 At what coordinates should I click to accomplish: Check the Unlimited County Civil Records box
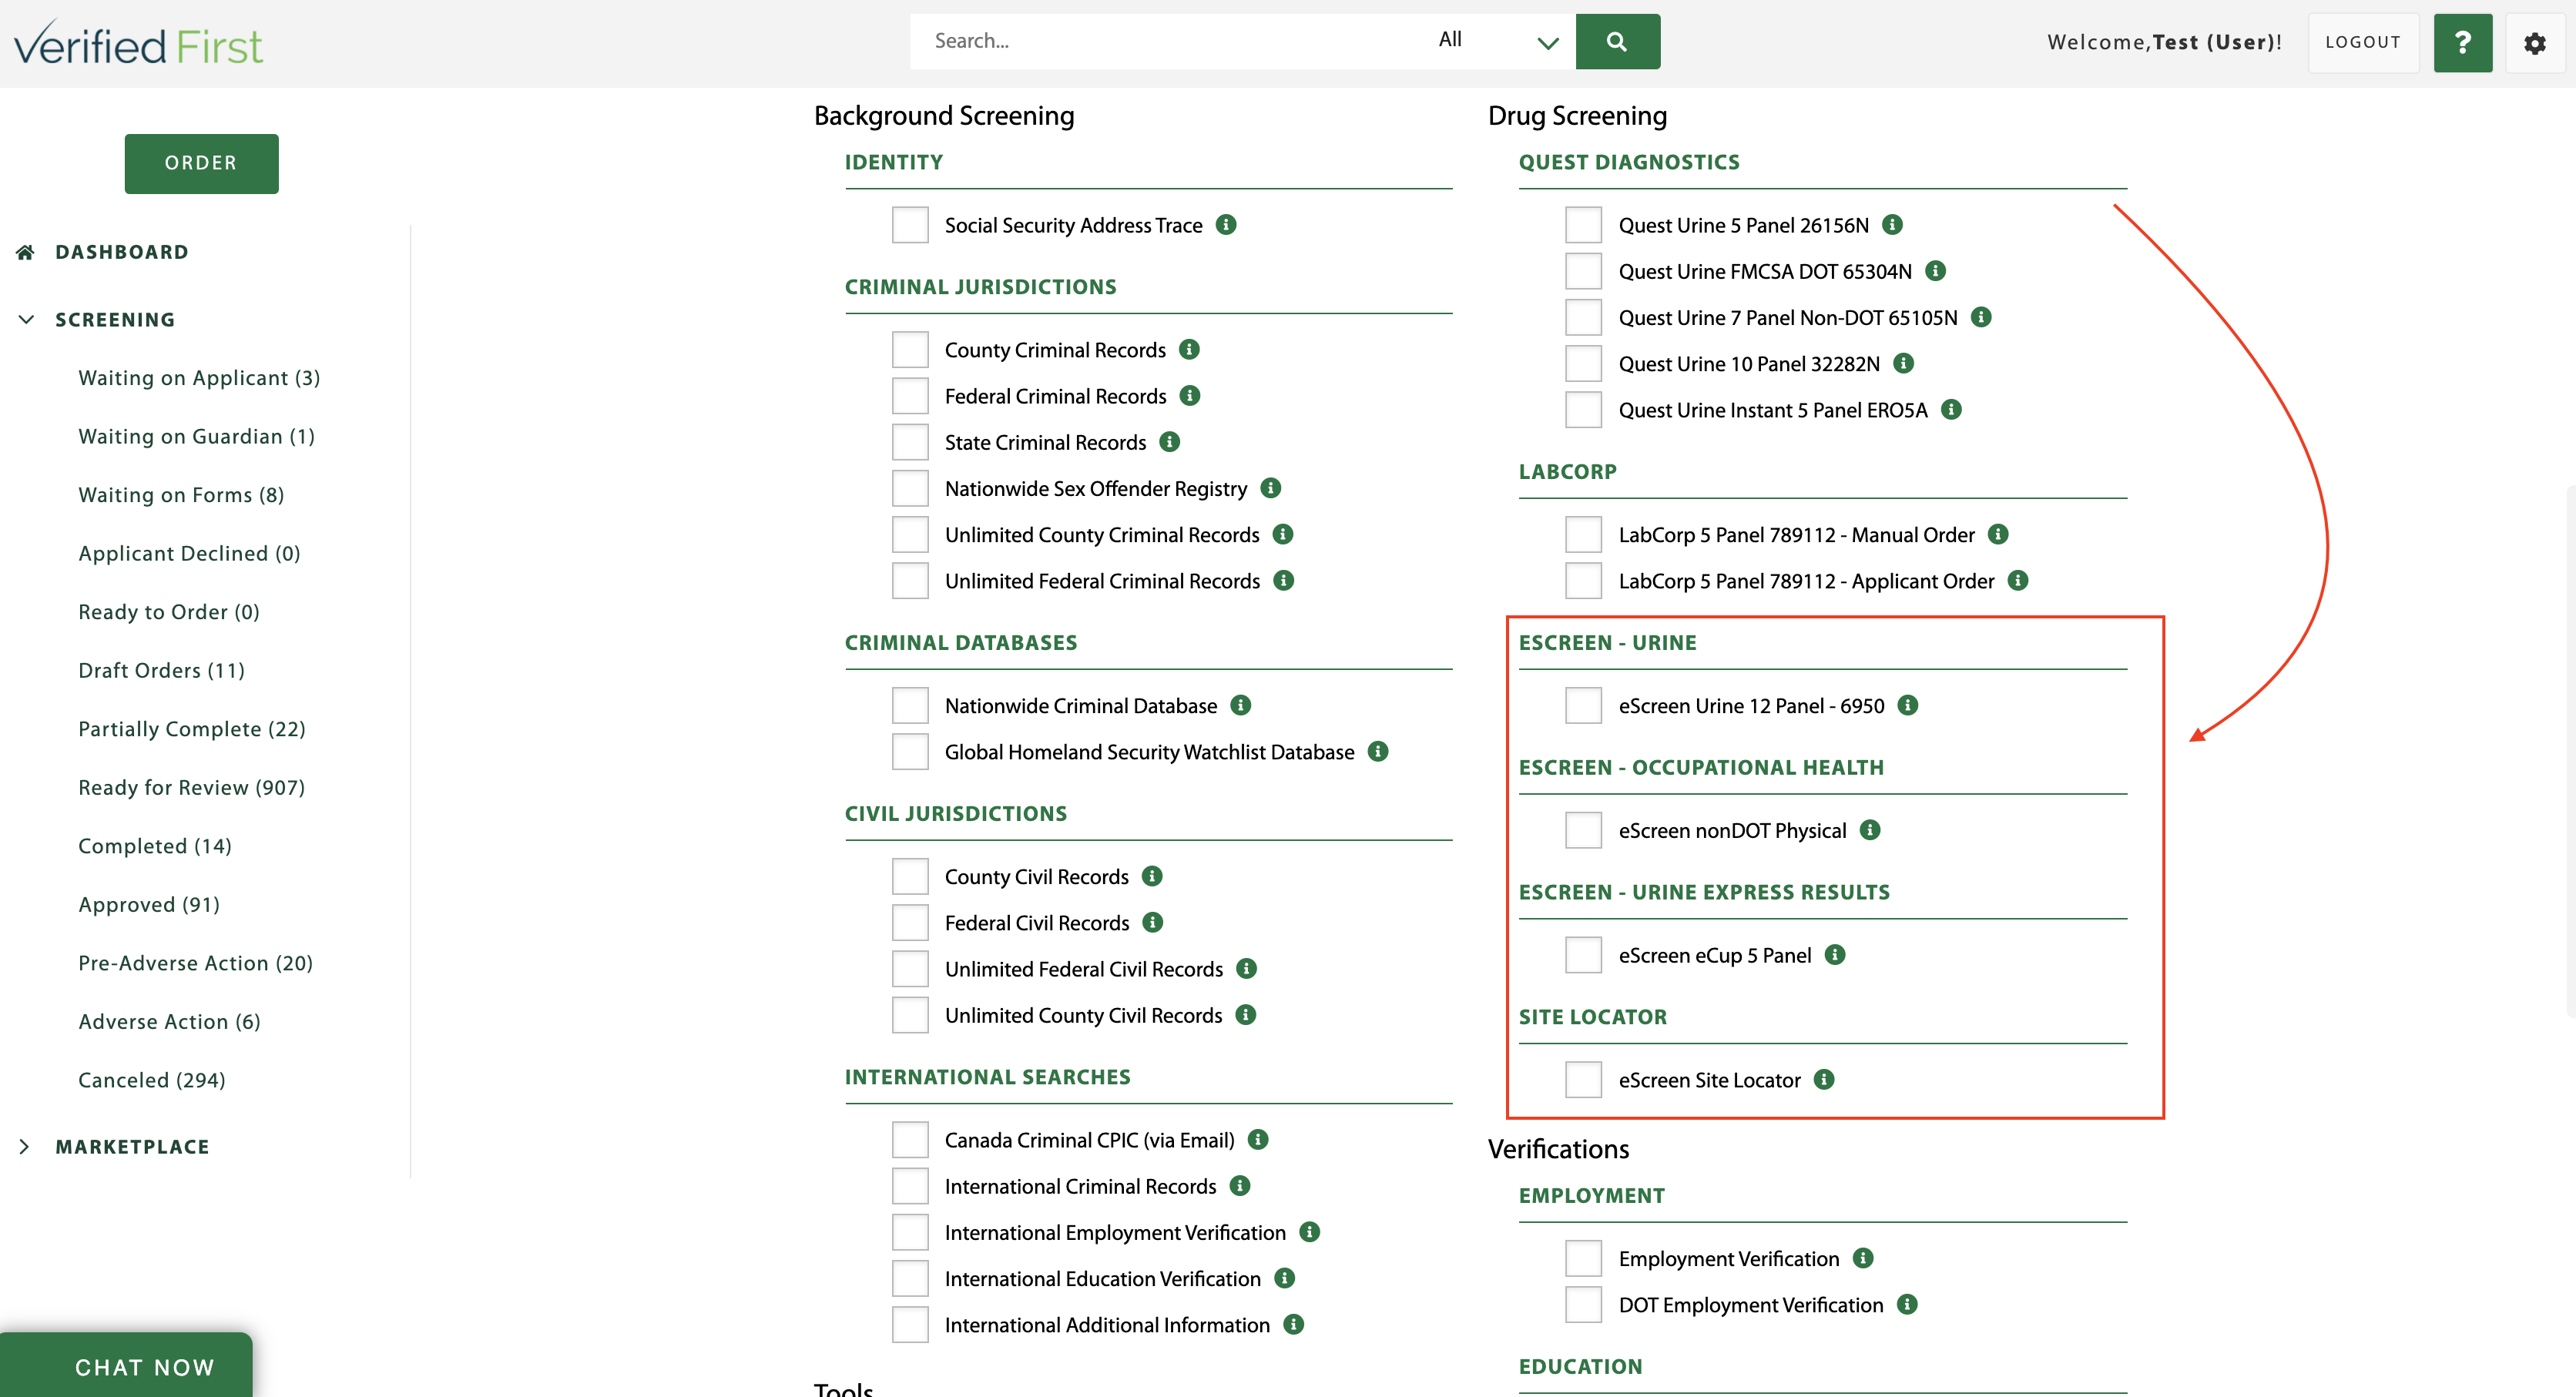(x=910, y=1015)
